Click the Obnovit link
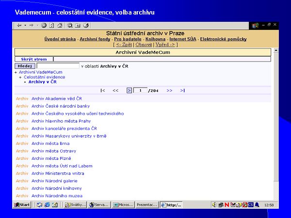Viewport: 291px width, 218px height. click(x=144, y=45)
